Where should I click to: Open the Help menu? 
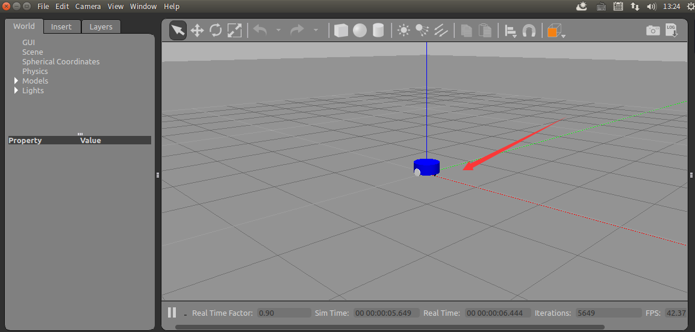point(172,6)
